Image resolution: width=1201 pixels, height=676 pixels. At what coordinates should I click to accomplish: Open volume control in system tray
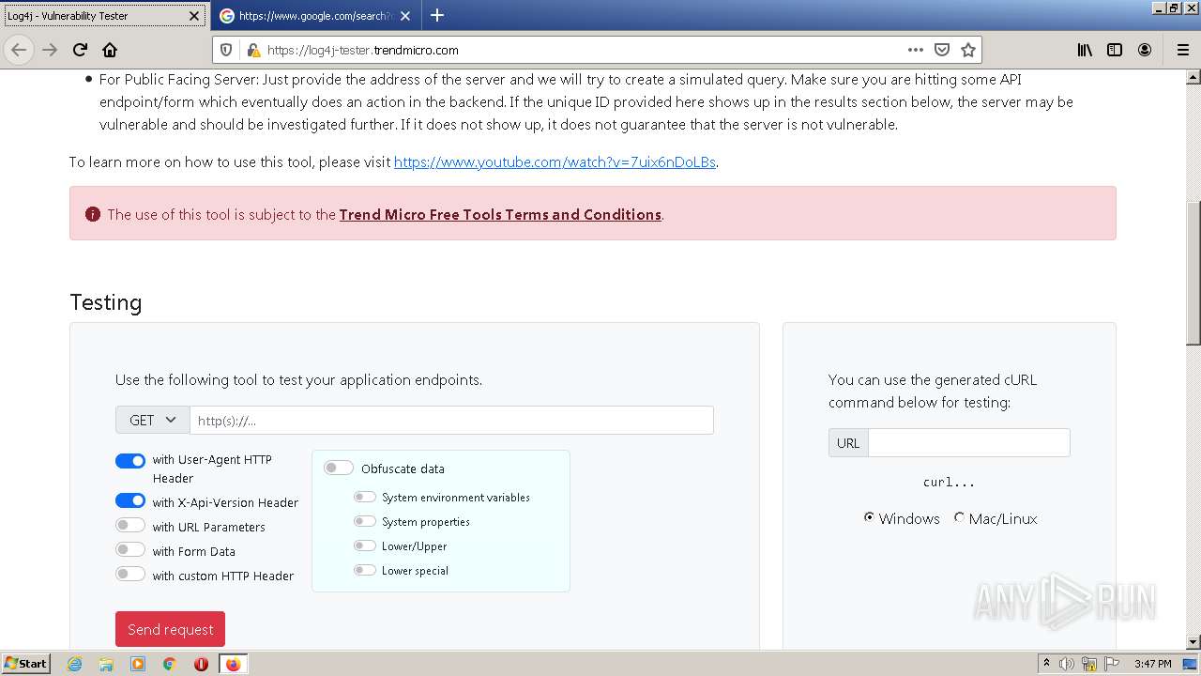click(x=1067, y=664)
